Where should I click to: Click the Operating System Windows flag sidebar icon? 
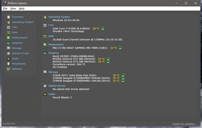(x=9, y=22)
